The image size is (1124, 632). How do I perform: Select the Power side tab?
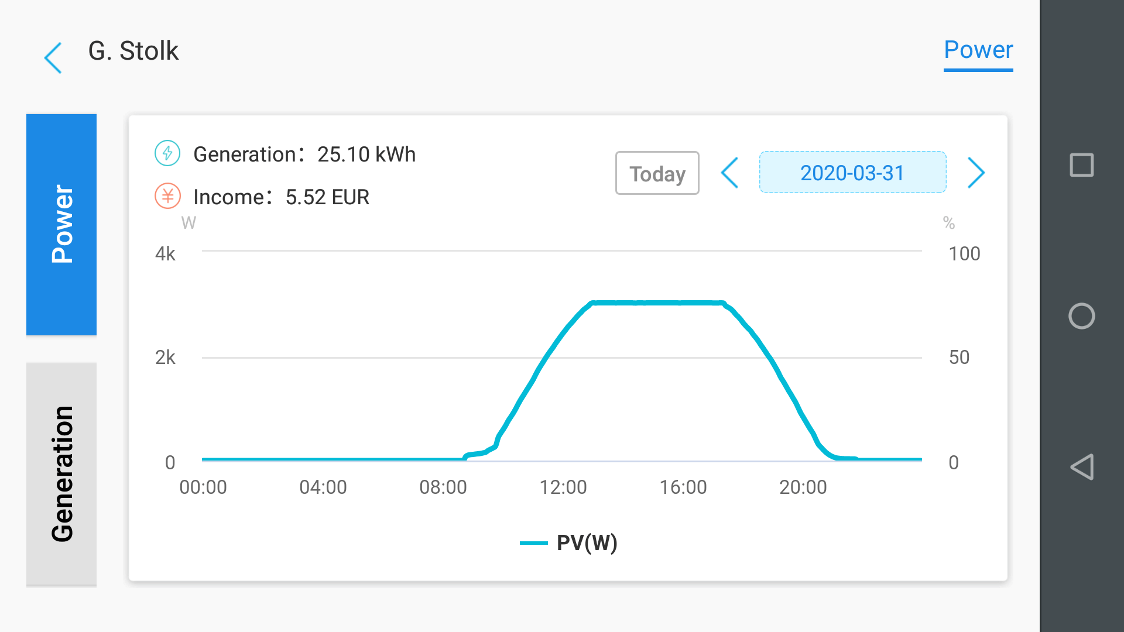tap(61, 224)
